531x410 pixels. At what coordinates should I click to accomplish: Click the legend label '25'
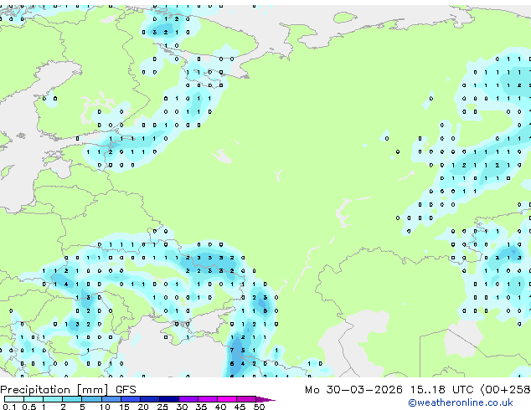162,407
